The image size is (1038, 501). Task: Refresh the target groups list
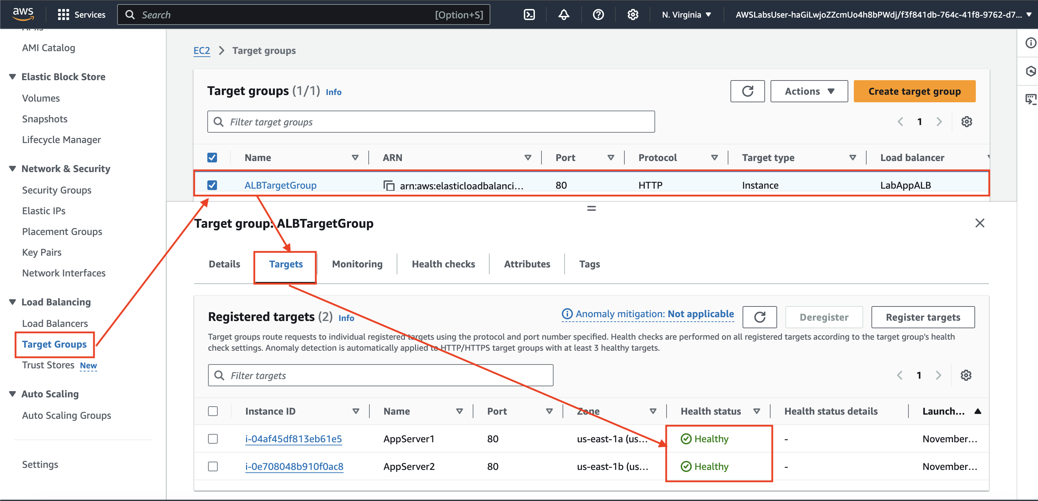[747, 91]
